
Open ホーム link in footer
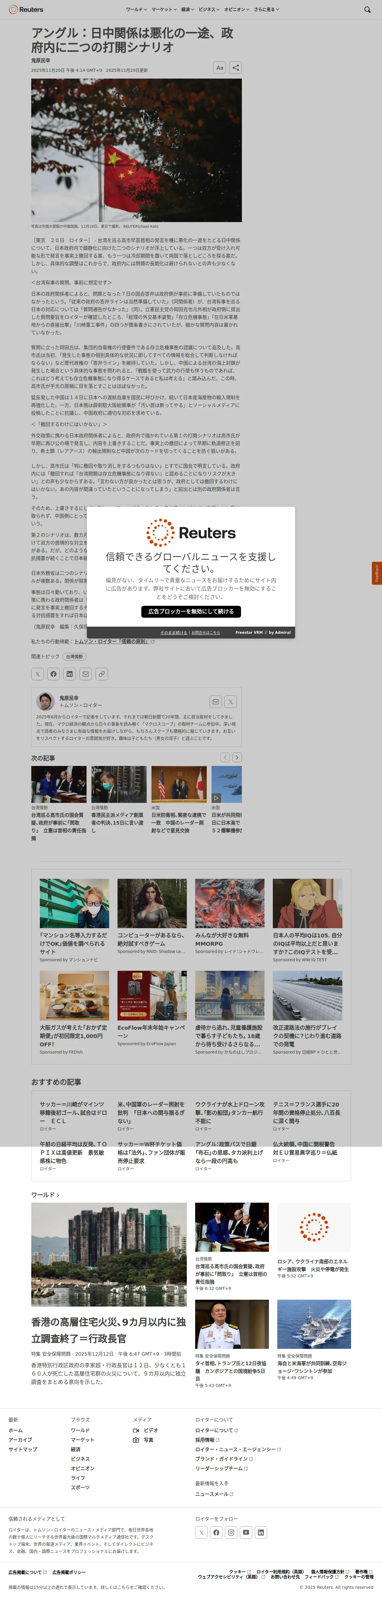pos(15,1430)
